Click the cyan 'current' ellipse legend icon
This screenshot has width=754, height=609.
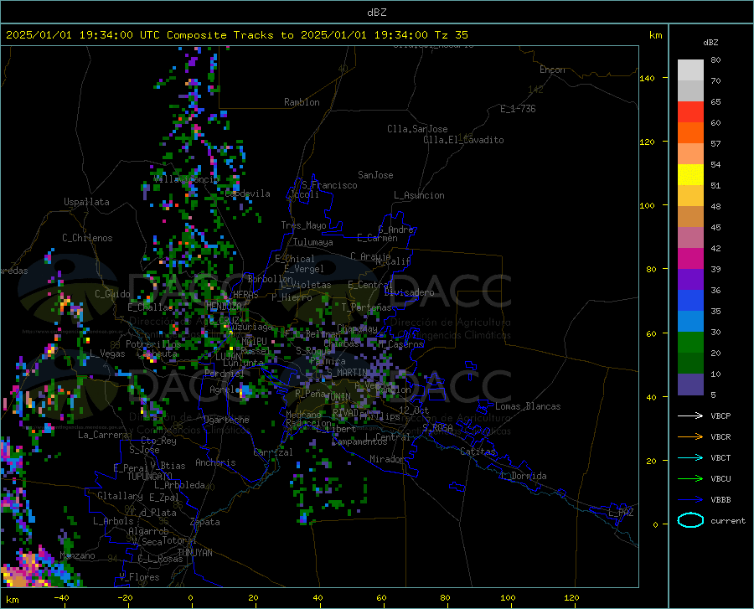tap(690, 520)
